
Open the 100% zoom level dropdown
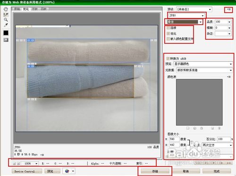coord(30,164)
